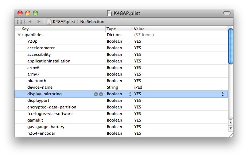The image size is (248, 157).
Task: Click the Value column header
Action: (x=180, y=29)
